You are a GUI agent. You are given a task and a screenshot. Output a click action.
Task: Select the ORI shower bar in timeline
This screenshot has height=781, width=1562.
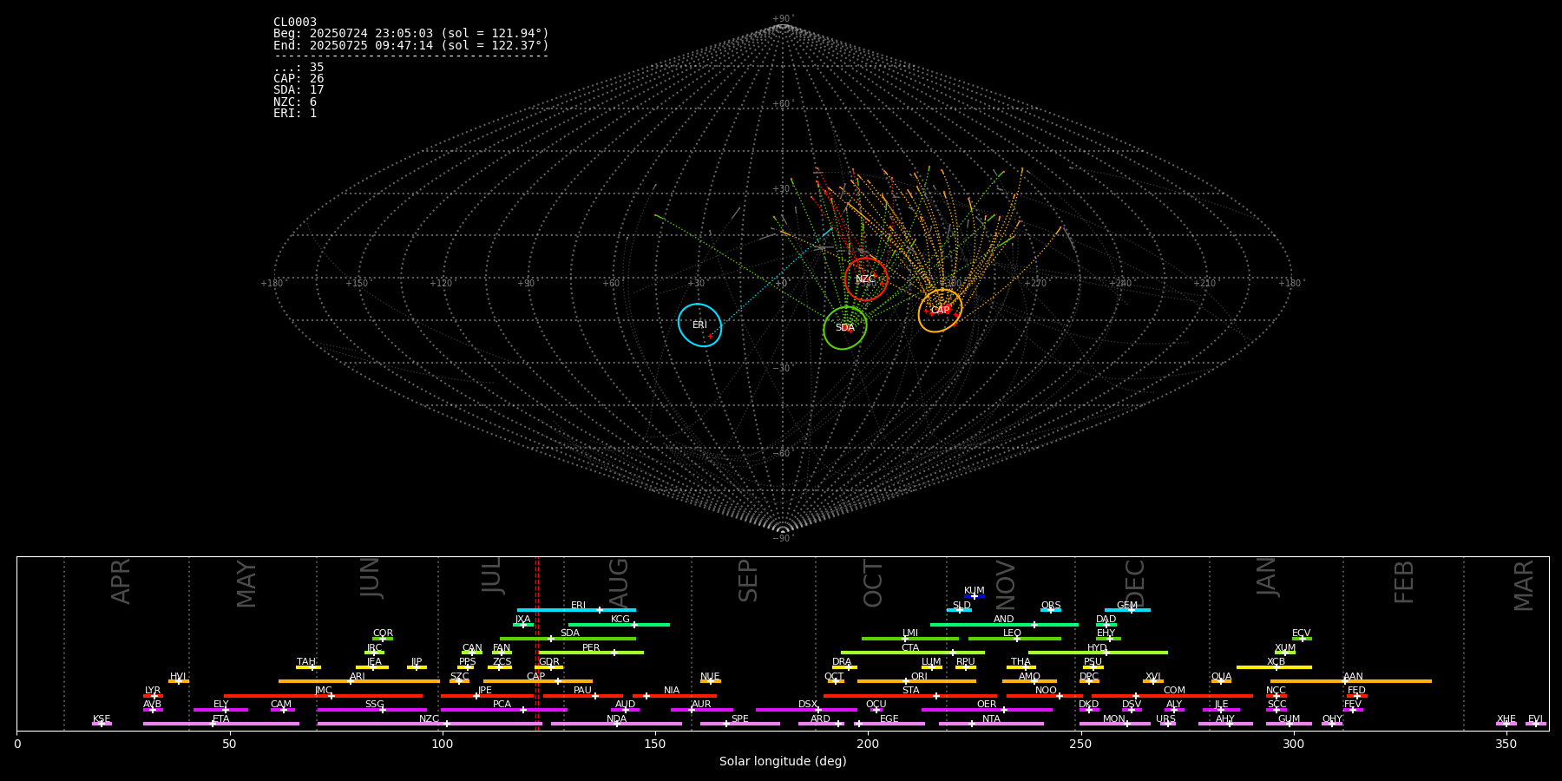point(916,681)
